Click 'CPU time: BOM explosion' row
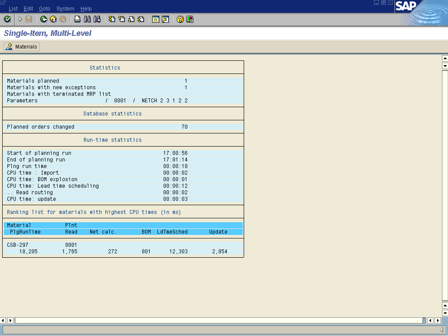This screenshot has width=448, height=336. pos(123,179)
